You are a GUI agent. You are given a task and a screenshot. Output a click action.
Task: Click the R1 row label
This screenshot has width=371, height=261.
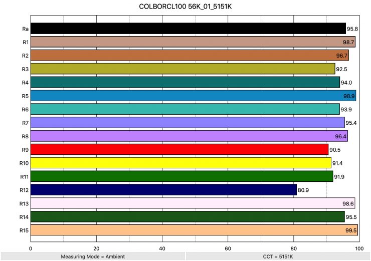click(25, 42)
